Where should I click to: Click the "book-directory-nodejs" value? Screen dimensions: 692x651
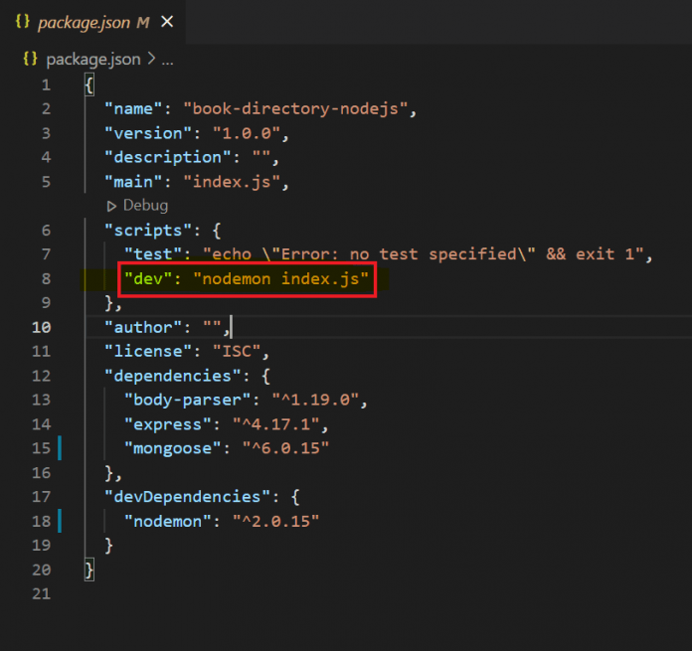click(295, 109)
